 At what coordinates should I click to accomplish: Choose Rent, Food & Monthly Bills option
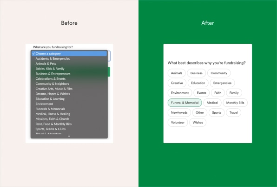point(69,124)
